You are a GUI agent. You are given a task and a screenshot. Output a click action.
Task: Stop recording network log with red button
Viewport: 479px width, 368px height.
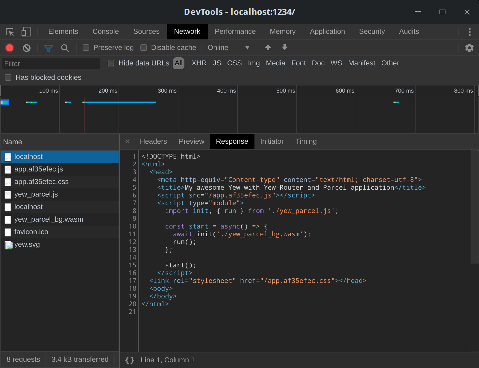(10, 48)
